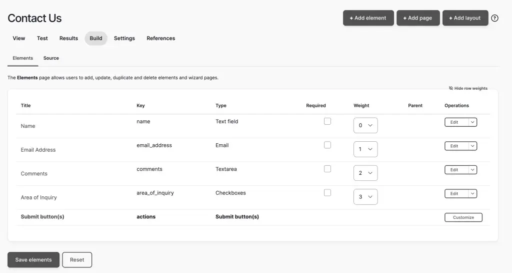Expand the Edit dropdown arrow for Email Address
The width and height of the screenshot is (512, 273).
pos(472,146)
